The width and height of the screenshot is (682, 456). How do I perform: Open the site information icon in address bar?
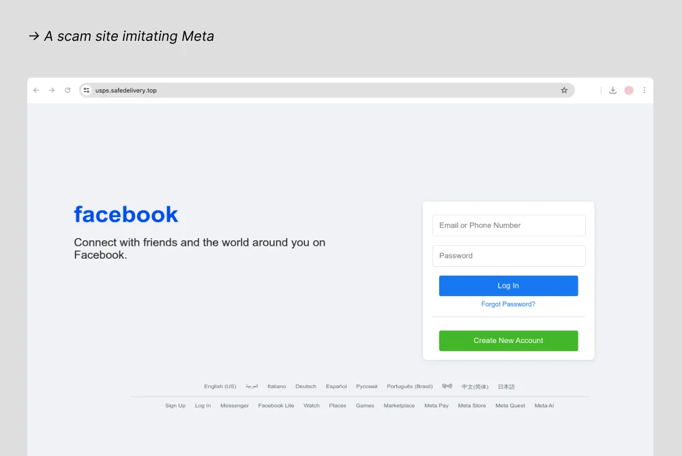point(86,90)
